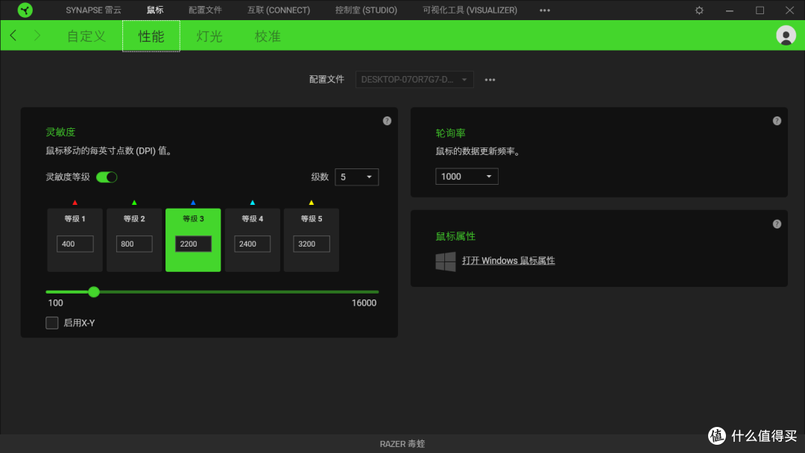This screenshot has width=805, height=453.
Task: Switch to the 校准 tab
Action: pyautogui.click(x=268, y=36)
